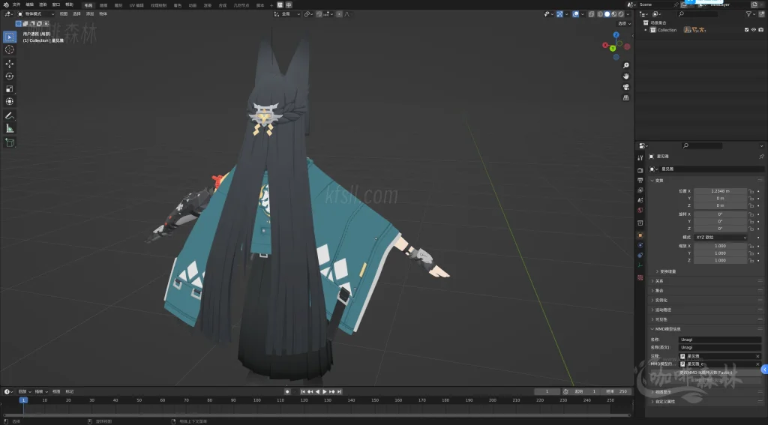Screen dimensions: 768x425
Task: Toggle lock on location X
Action: click(751, 191)
